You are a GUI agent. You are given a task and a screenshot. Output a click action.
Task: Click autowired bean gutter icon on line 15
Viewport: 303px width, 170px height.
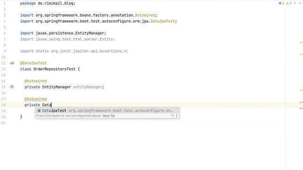click(12, 87)
